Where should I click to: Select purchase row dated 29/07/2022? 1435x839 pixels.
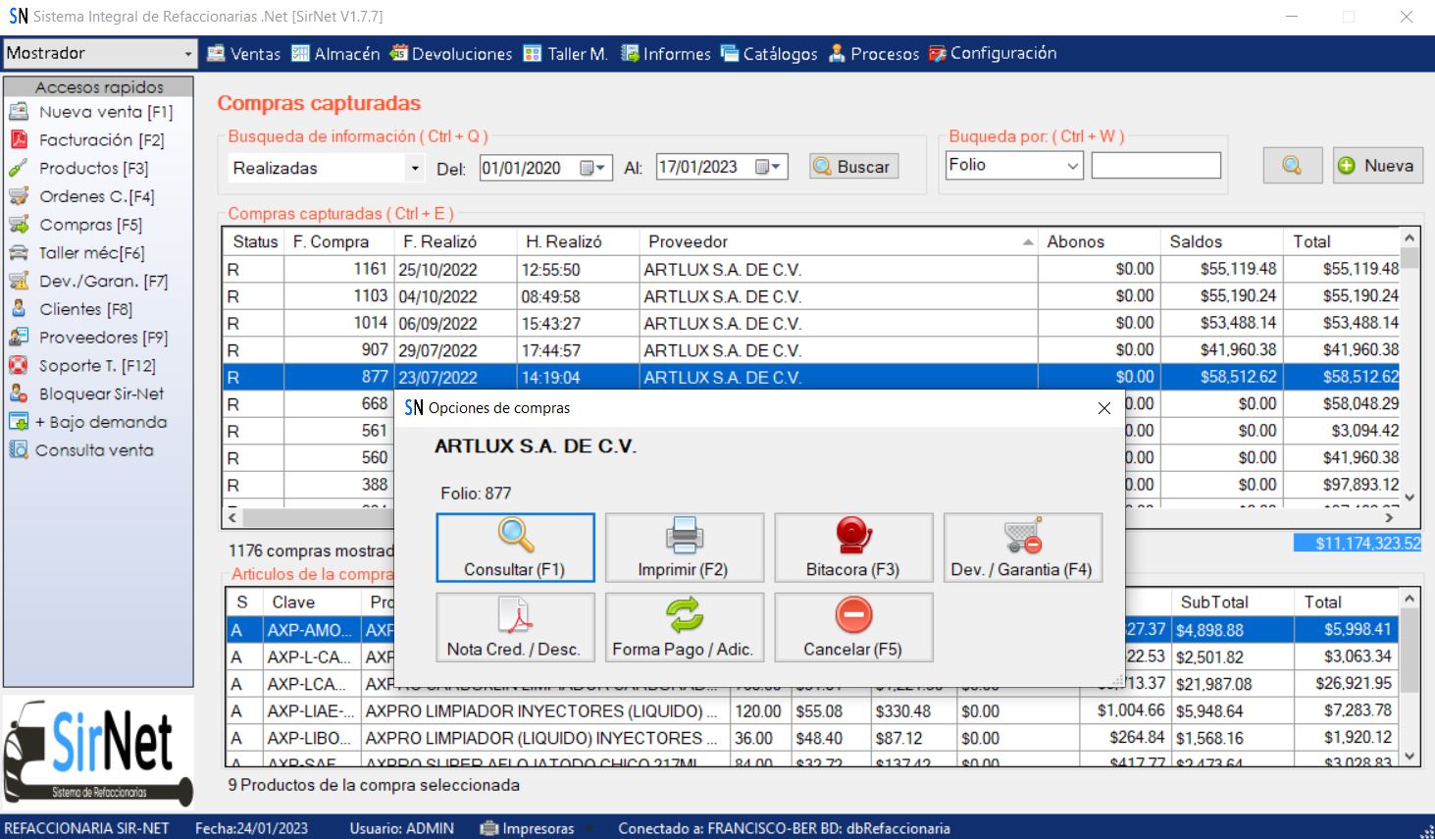coord(812,350)
